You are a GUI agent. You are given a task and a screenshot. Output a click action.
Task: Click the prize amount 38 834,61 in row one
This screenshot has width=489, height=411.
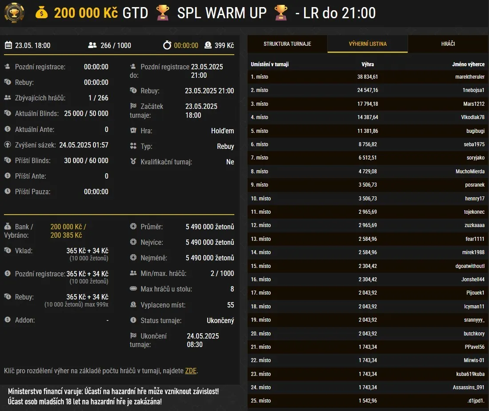367,76
